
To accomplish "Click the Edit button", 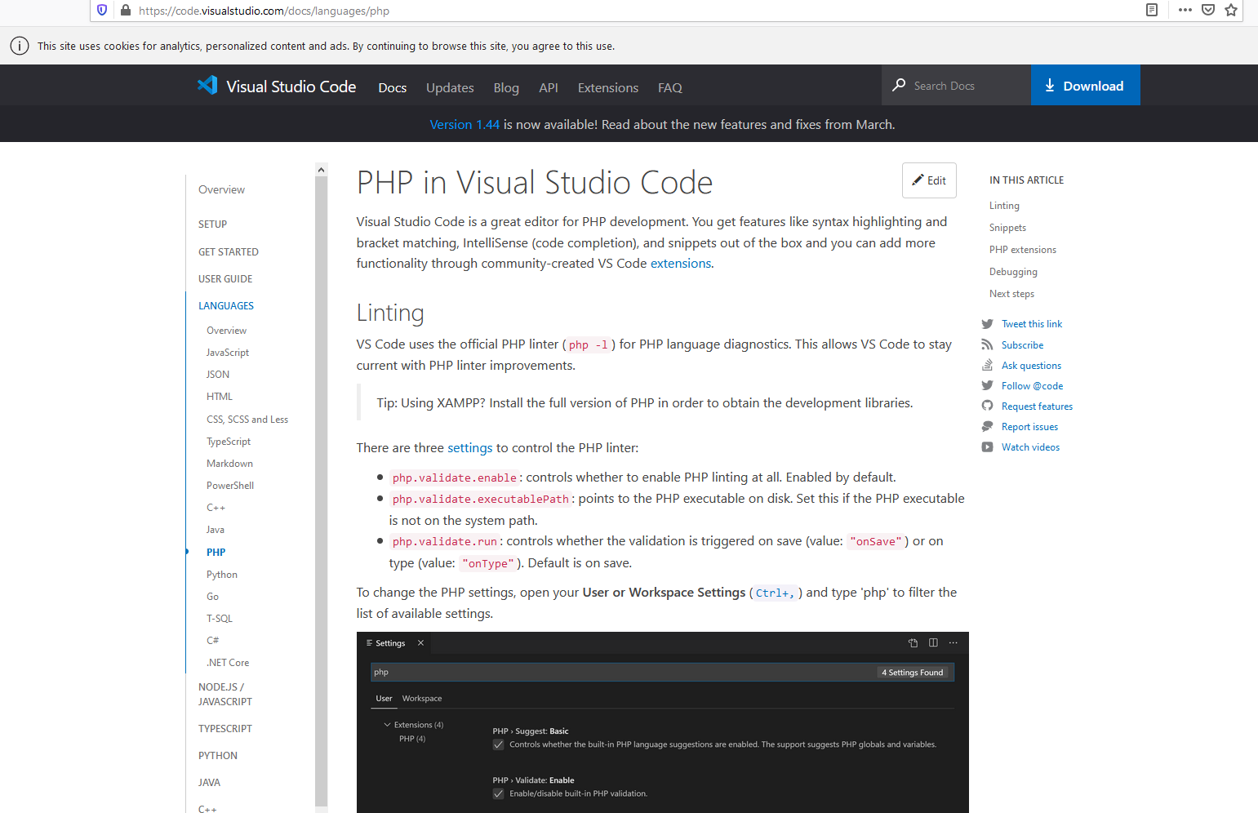I will tap(929, 180).
